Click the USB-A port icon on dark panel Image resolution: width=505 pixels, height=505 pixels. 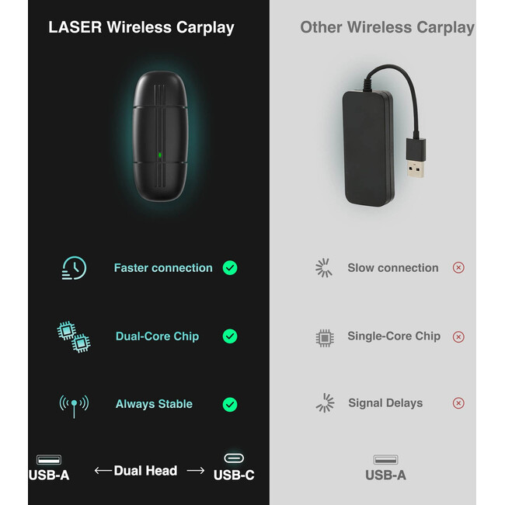(x=49, y=459)
